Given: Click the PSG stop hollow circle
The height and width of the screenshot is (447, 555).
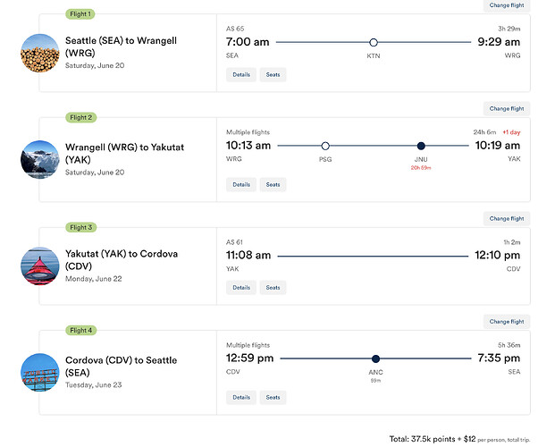Looking at the screenshot, I should [325, 146].
